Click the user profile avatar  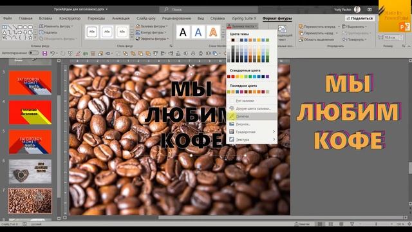point(357,9)
